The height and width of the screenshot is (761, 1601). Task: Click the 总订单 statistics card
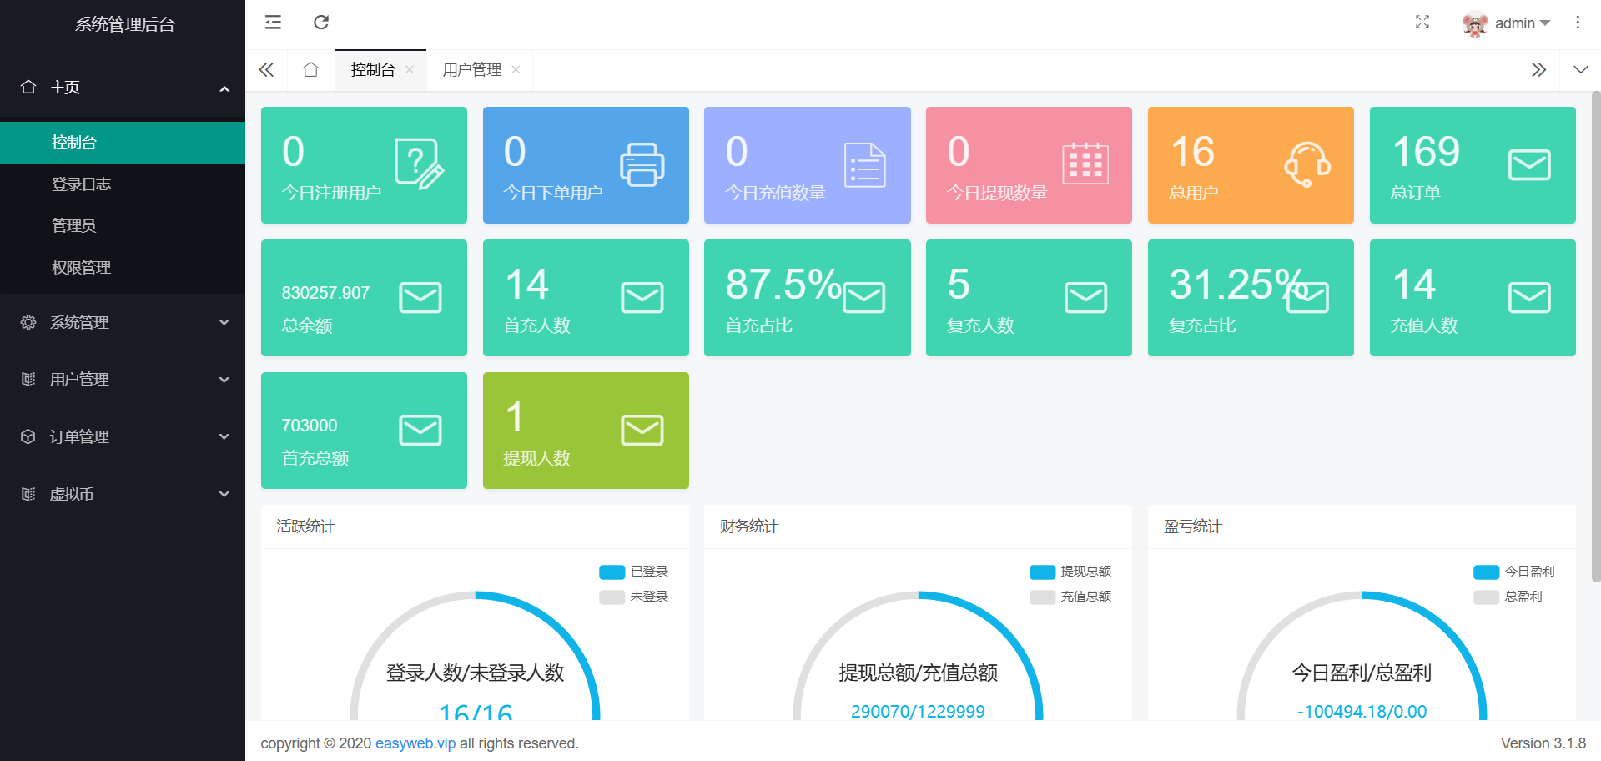click(1472, 165)
